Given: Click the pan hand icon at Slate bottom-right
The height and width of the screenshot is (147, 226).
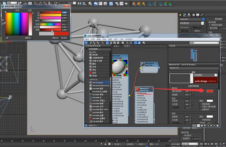Looking at the screenshot, I should (x=202, y=125).
